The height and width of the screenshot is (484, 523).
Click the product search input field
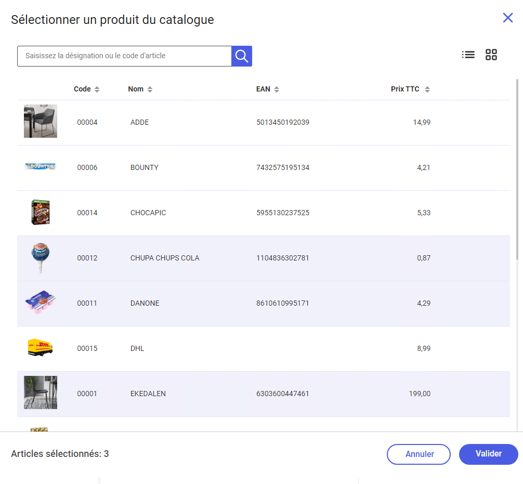pos(124,56)
